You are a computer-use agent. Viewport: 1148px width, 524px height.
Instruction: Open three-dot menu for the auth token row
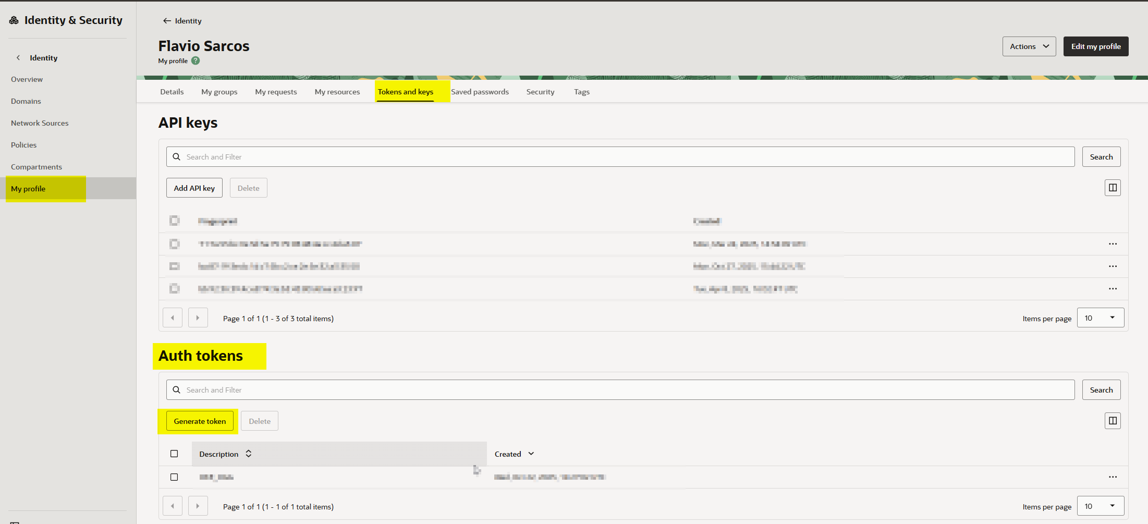coord(1113,477)
